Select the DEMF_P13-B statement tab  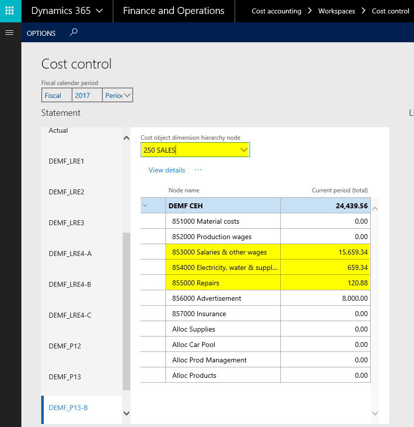[x=68, y=408]
